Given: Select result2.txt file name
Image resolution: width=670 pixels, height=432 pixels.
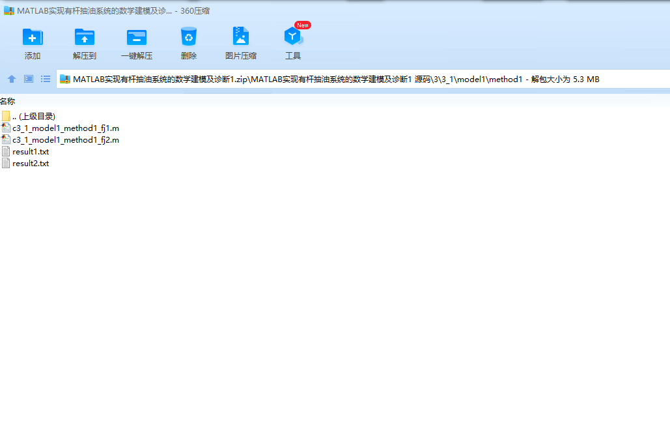Looking at the screenshot, I should point(31,164).
